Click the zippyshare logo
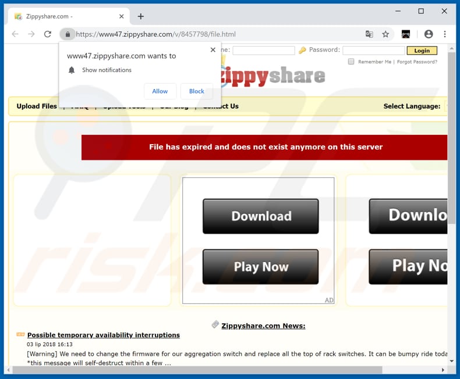Screen dimensions: 460x379 click(273, 76)
